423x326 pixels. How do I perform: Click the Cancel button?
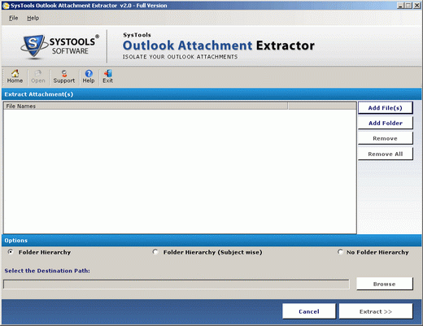point(309,311)
